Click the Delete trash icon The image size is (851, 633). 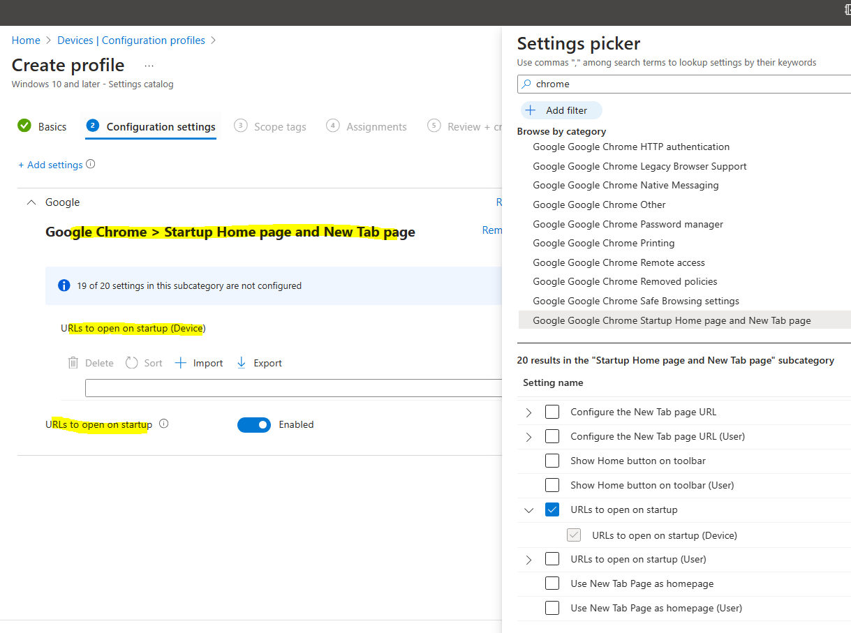pos(73,363)
